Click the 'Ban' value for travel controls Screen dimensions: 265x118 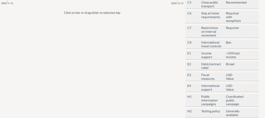click(x=229, y=42)
